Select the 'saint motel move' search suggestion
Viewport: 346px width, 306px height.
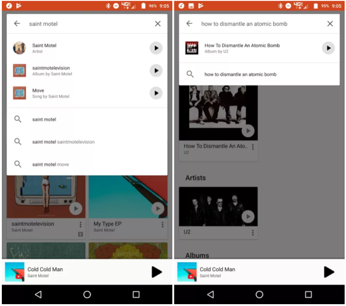87,164
